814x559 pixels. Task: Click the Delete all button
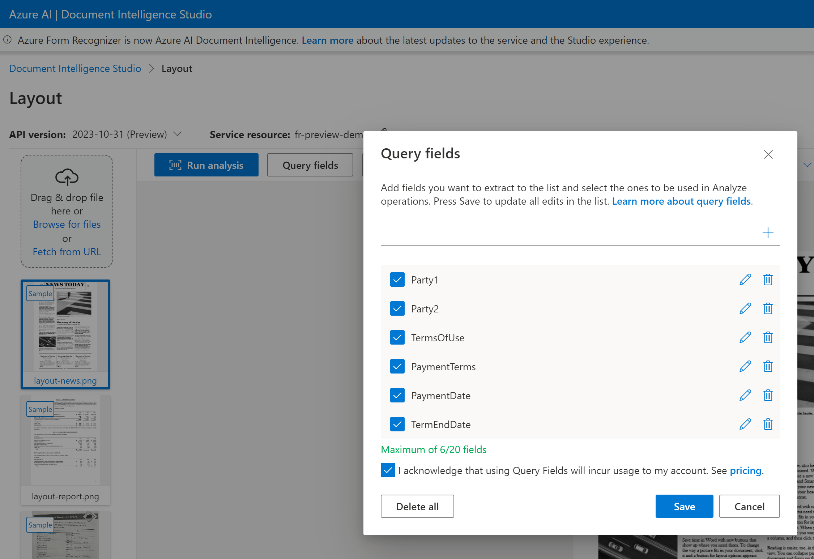coord(417,507)
